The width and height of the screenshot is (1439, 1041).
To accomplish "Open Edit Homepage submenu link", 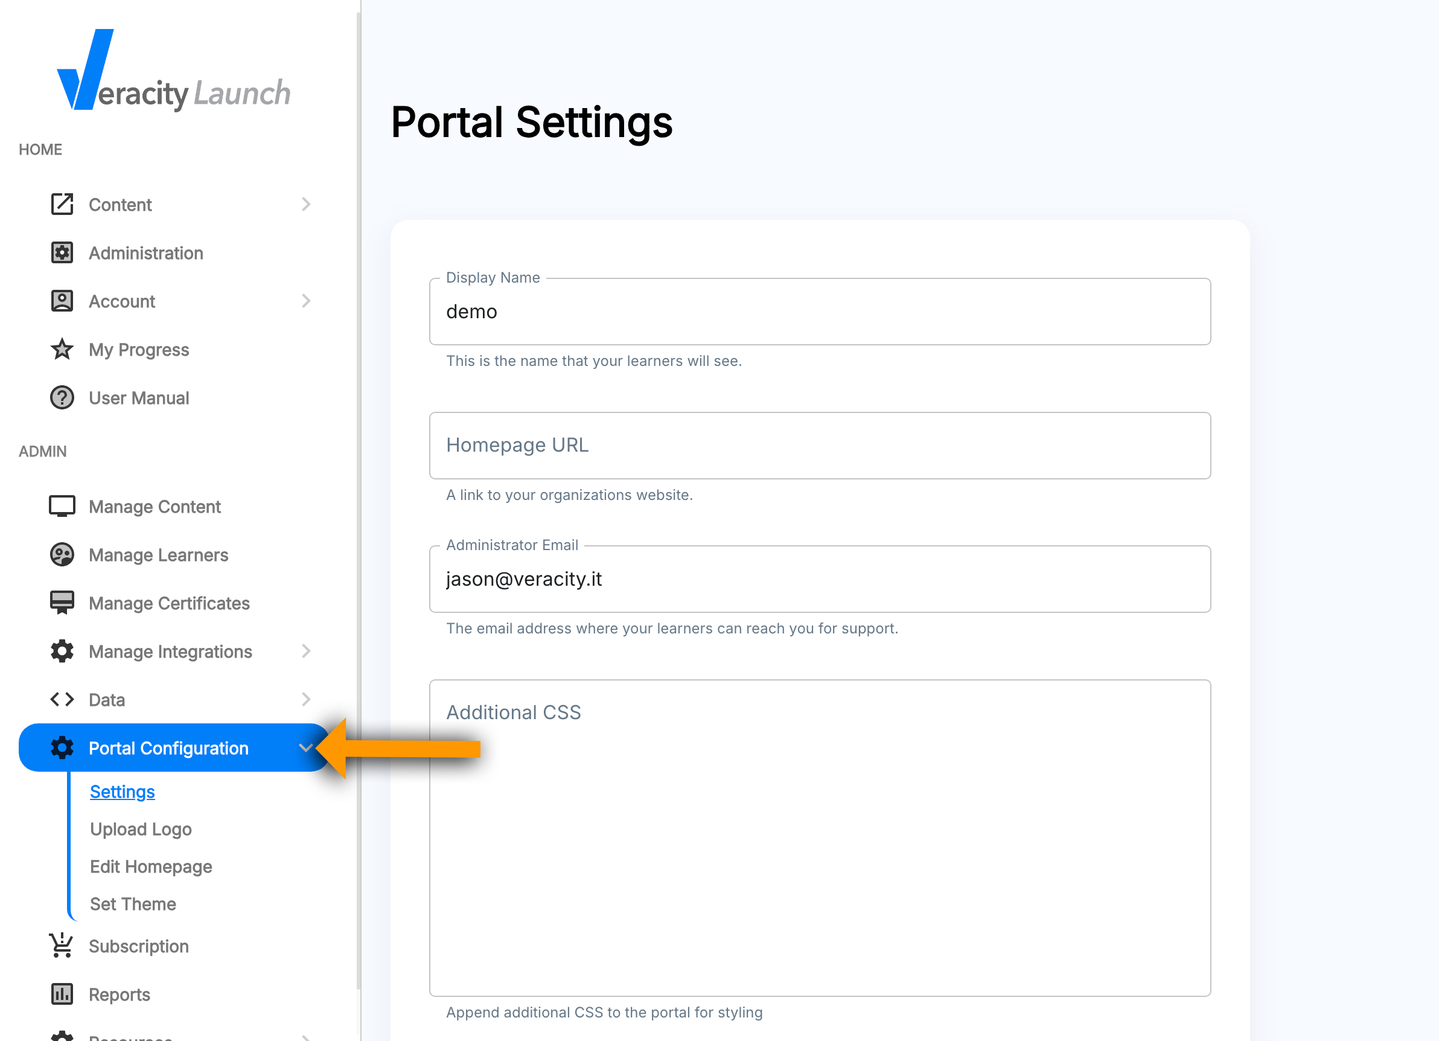I will click(x=150, y=866).
